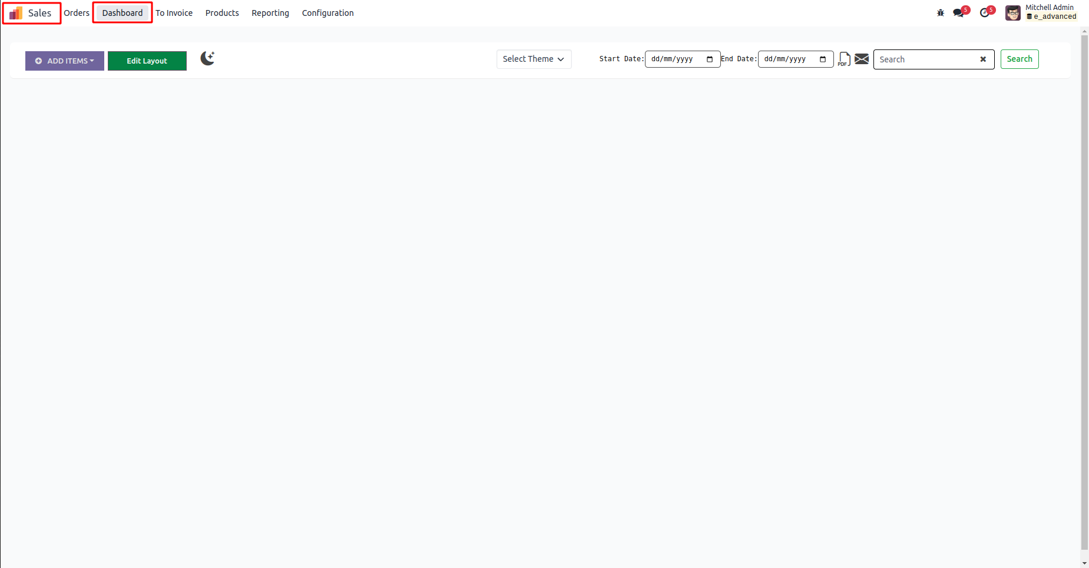The width and height of the screenshot is (1089, 568).
Task: Open the Dashboard menu item
Action: tap(123, 13)
